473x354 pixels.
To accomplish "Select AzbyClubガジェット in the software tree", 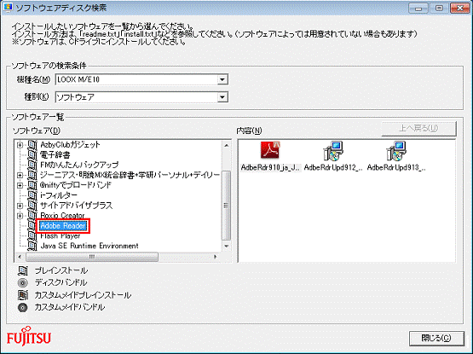I will (x=70, y=145).
